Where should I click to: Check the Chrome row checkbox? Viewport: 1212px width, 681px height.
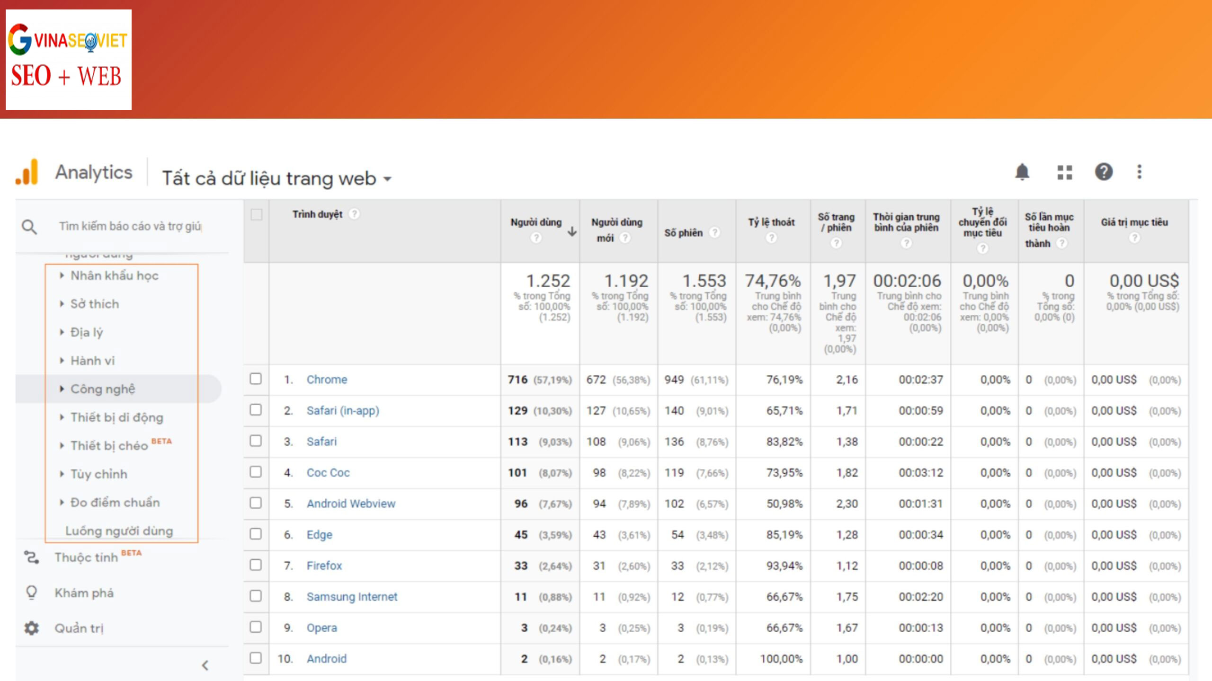click(256, 379)
